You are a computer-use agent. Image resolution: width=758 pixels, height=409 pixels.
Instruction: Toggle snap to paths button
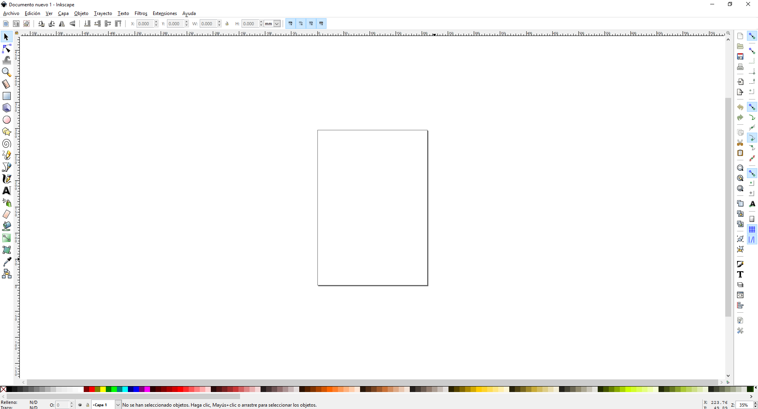tap(752, 117)
